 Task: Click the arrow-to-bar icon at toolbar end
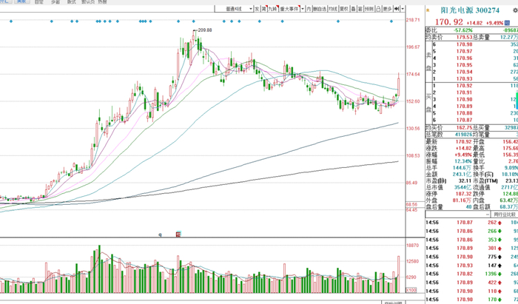point(397,9)
